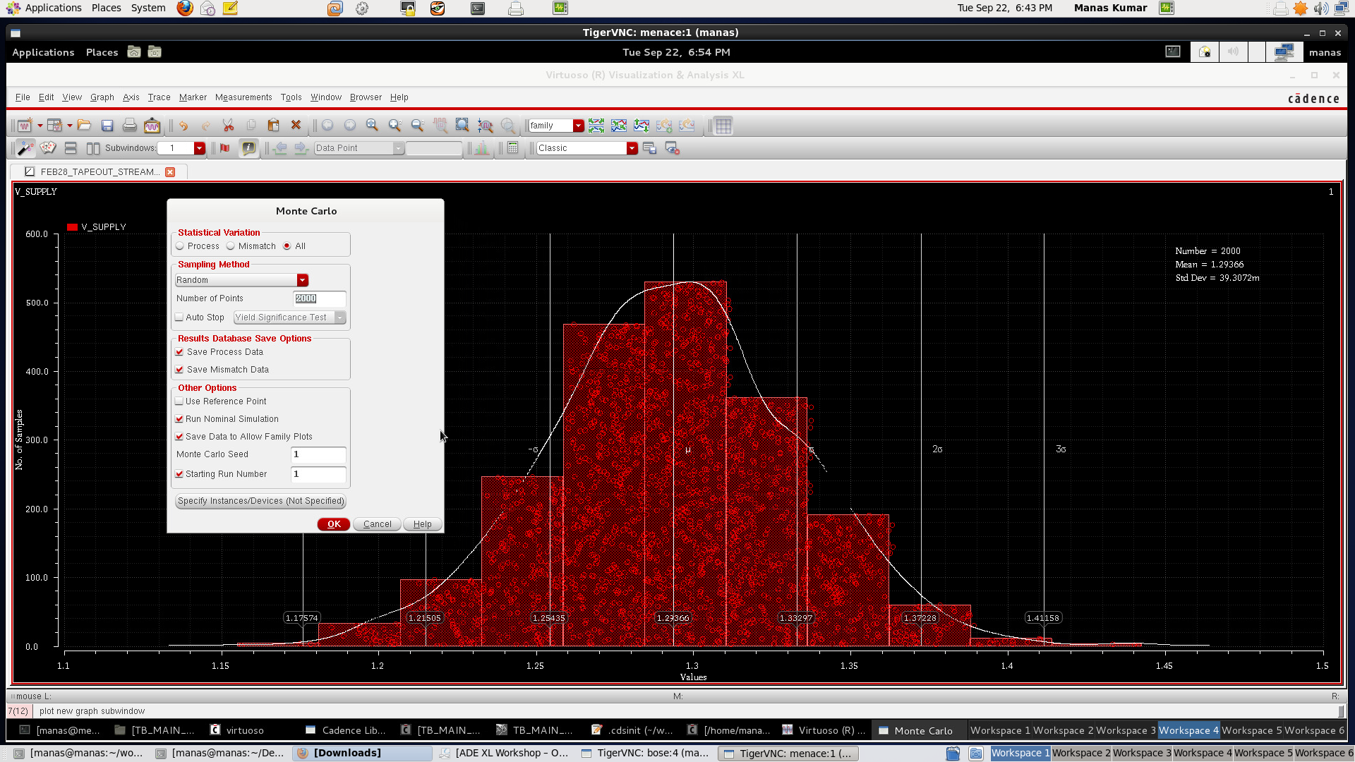Click the Monte Carlo Seed field
The image size is (1355, 762).
(x=318, y=454)
